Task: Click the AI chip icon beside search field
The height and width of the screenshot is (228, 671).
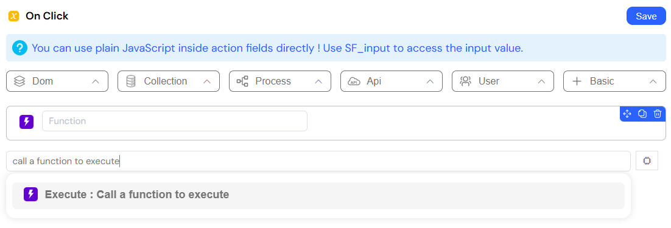Action: [x=647, y=161]
